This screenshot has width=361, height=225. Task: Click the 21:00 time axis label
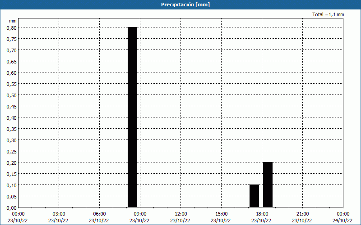302,214
